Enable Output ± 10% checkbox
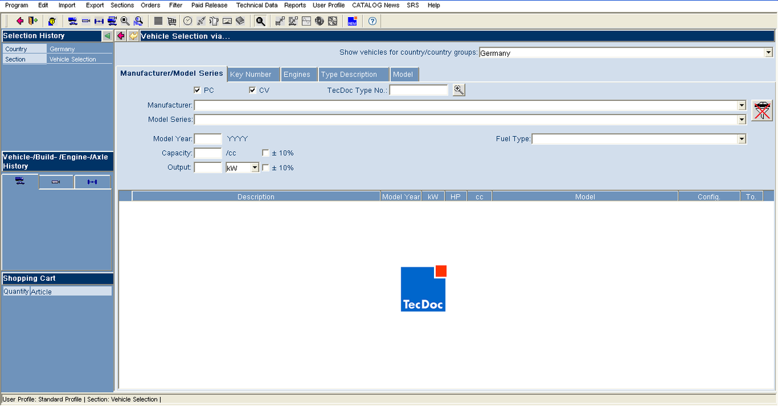This screenshot has width=778, height=406. (x=266, y=168)
